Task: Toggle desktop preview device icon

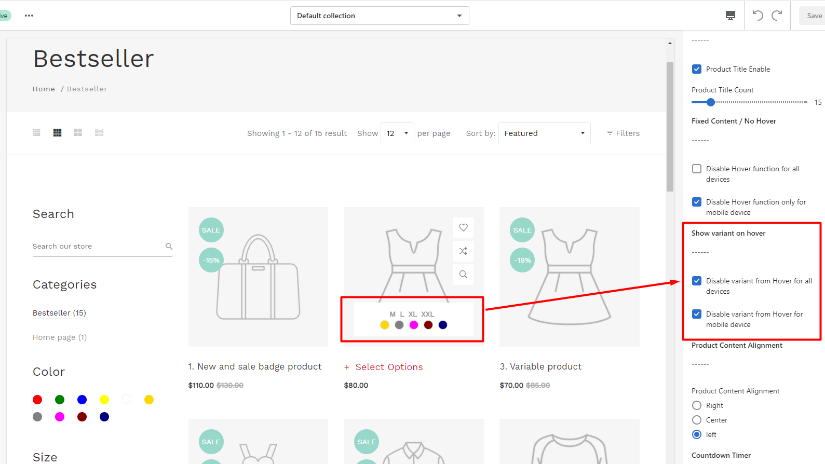Action: point(731,16)
